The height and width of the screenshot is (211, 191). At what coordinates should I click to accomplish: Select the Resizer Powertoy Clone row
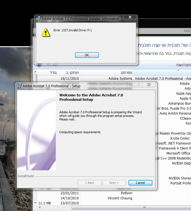point(174,133)
